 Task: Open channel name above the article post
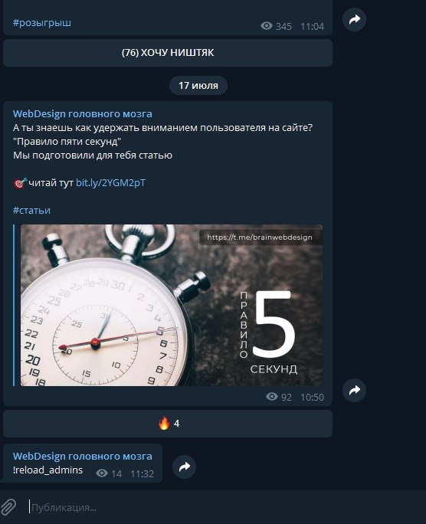click(x=83, y=113)
